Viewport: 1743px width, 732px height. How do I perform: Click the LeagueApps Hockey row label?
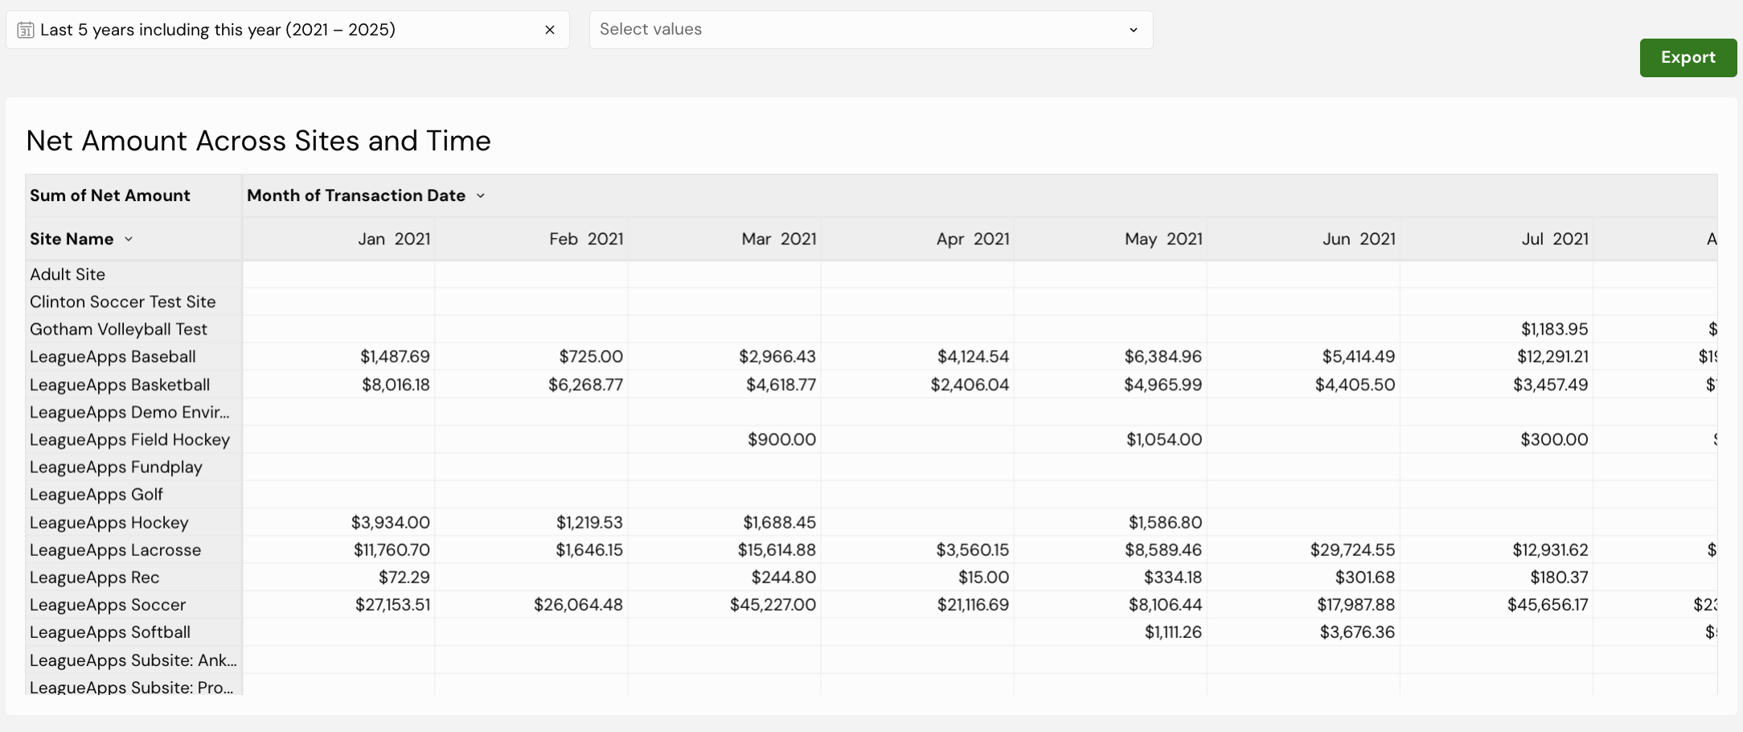click(x=109, y=522)
